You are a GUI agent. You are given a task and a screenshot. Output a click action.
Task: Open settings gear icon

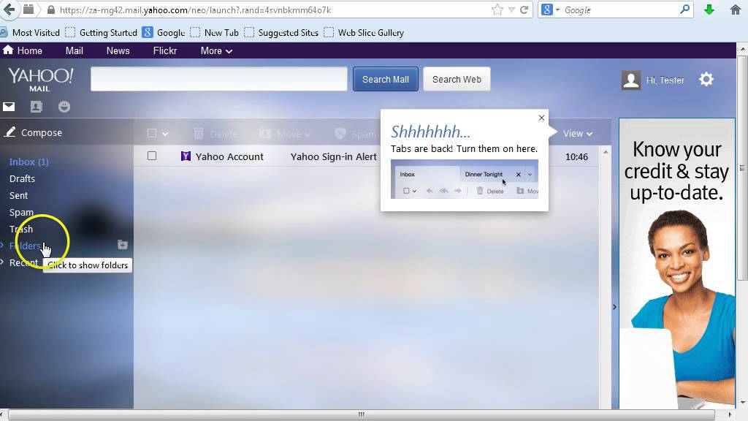[x=706, y=79]
